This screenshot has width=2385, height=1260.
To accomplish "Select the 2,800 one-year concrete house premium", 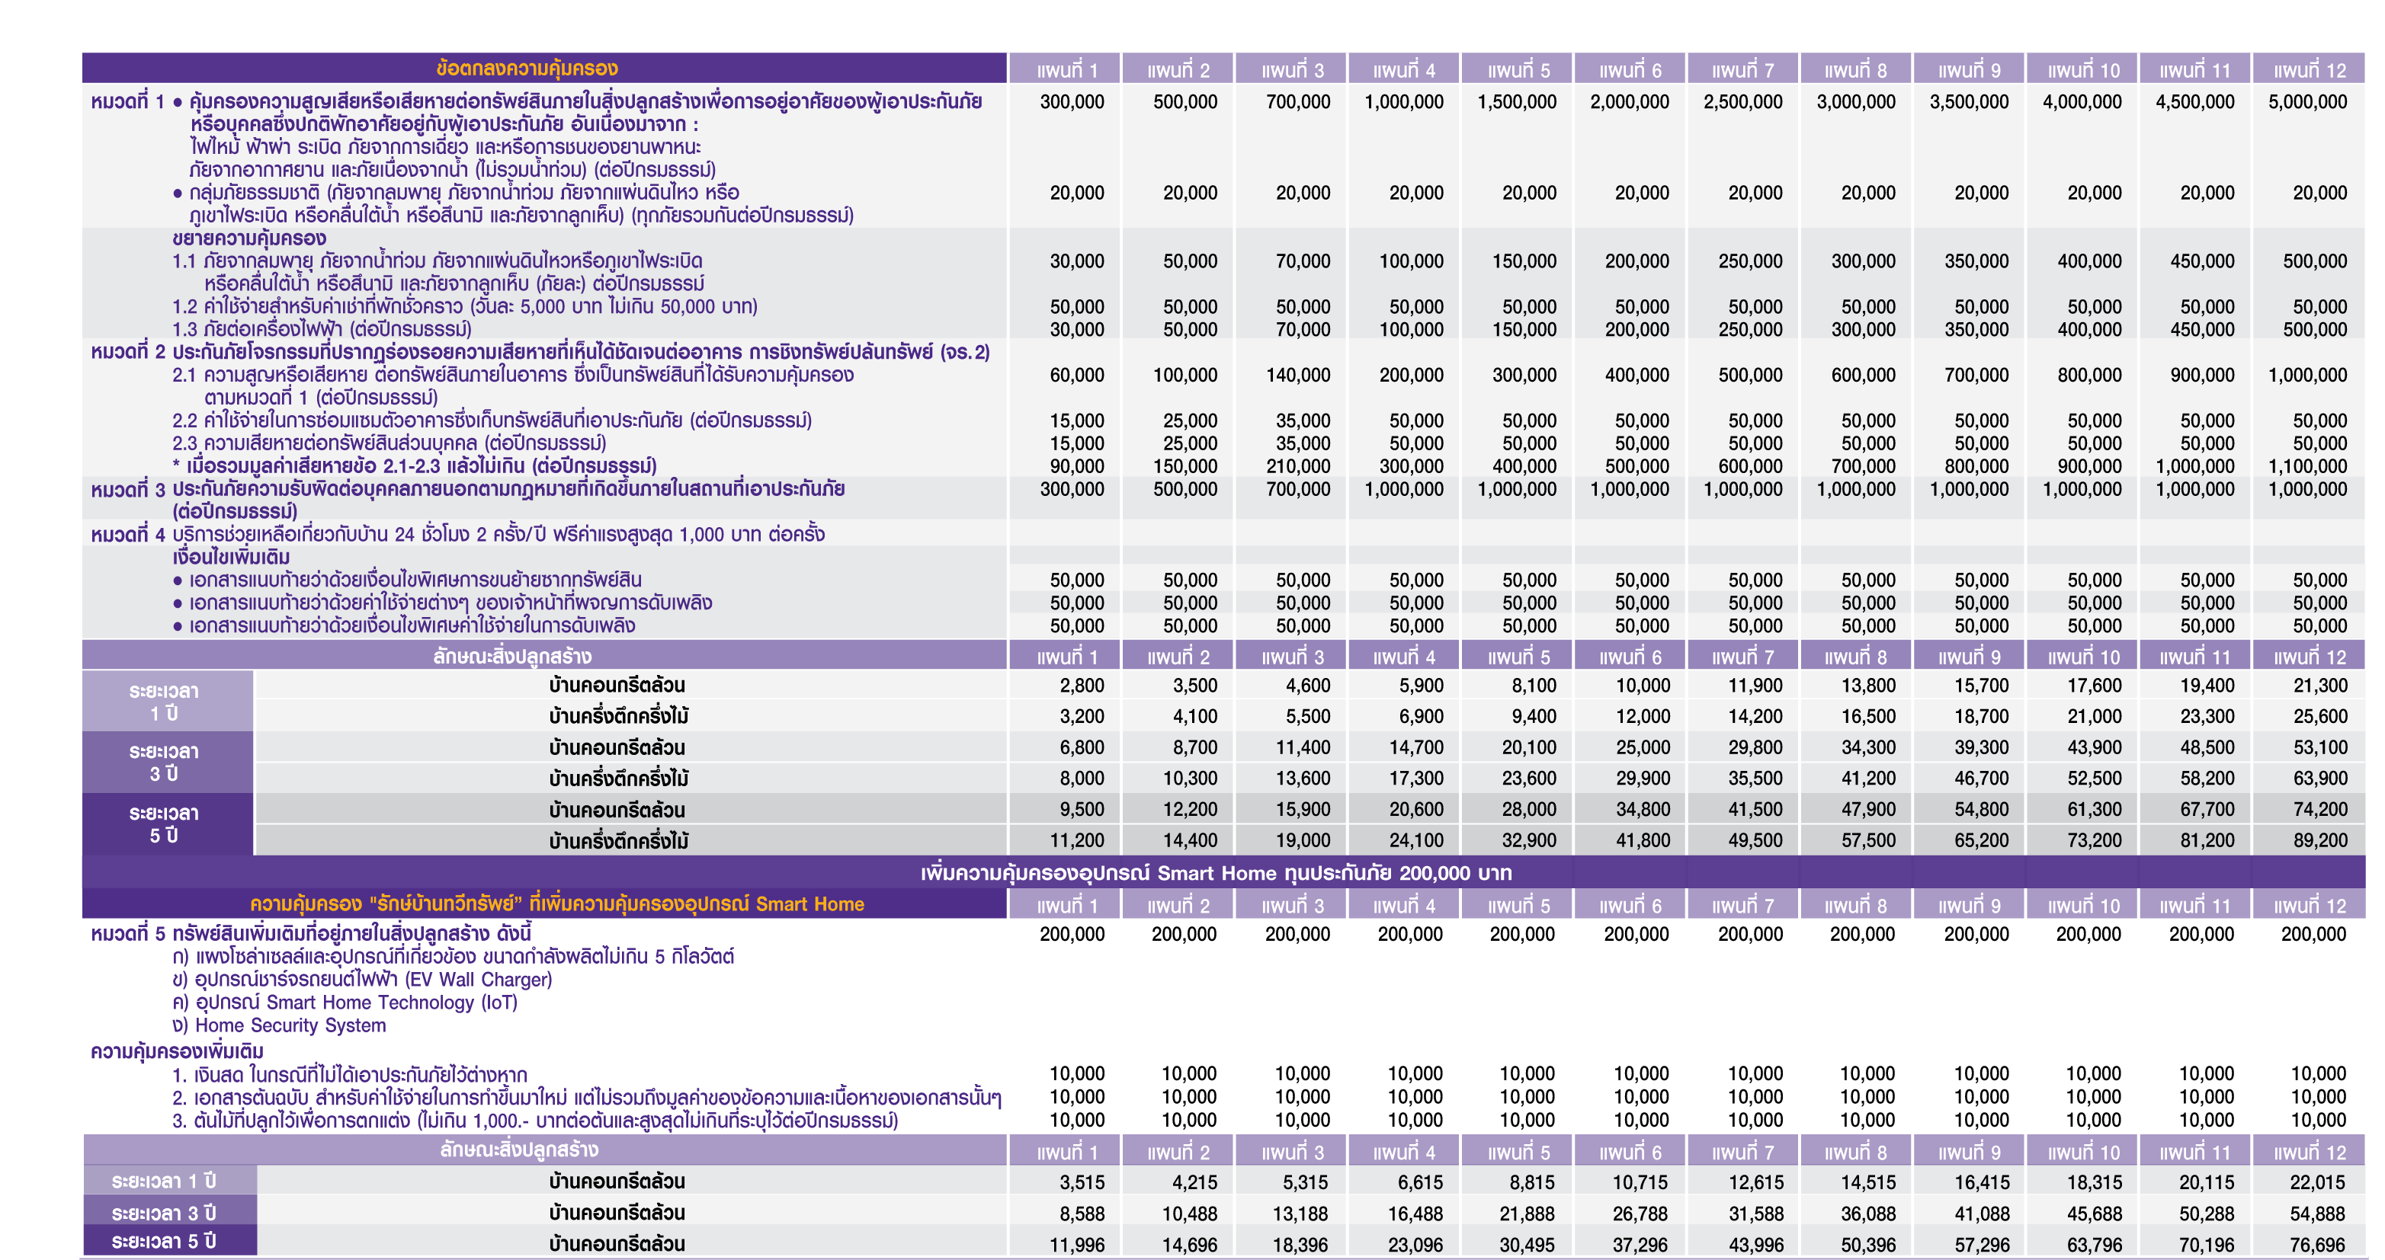I will point(1082,686).
